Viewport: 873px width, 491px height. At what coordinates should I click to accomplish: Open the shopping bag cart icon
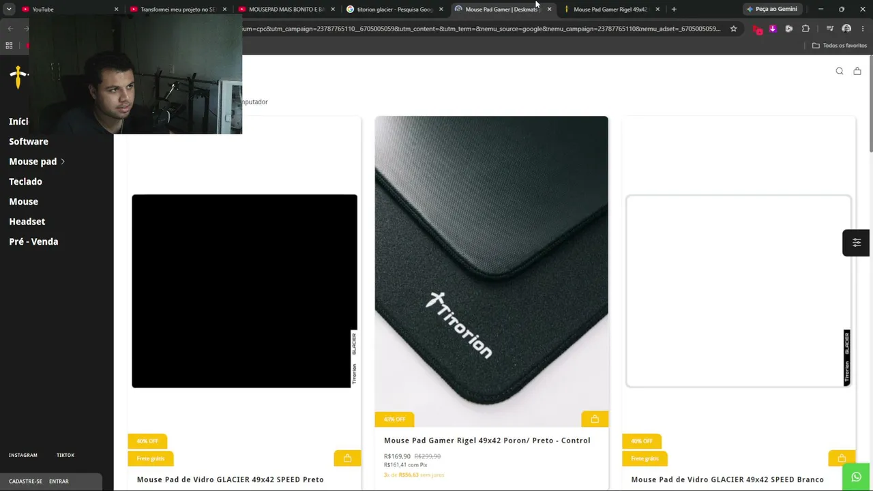click(x=857, y=71)
